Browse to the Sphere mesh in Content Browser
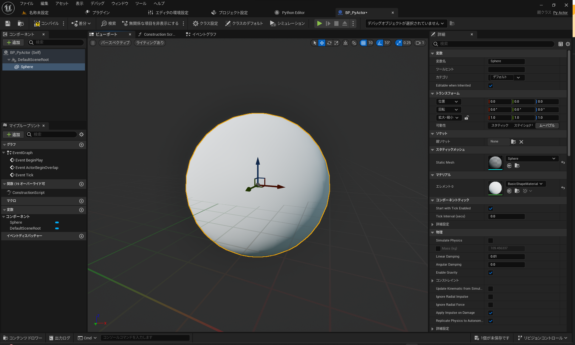 [517, 166]
